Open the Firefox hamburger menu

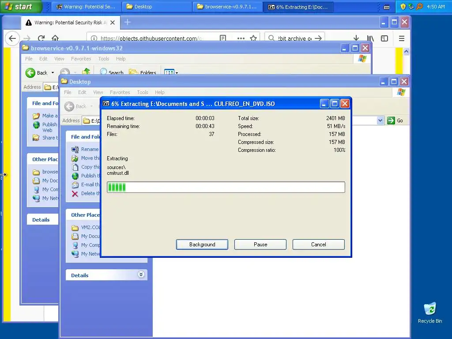tap(402, 38)
